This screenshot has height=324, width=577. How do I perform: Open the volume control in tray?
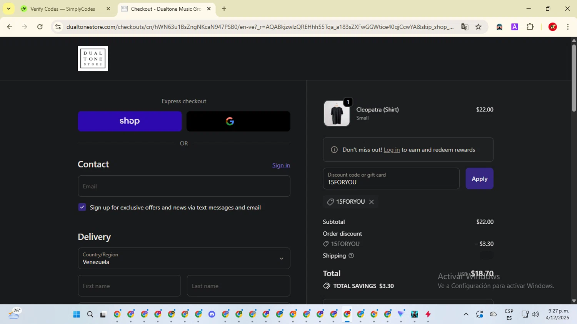pyautogui.click(x=535, y=314)
